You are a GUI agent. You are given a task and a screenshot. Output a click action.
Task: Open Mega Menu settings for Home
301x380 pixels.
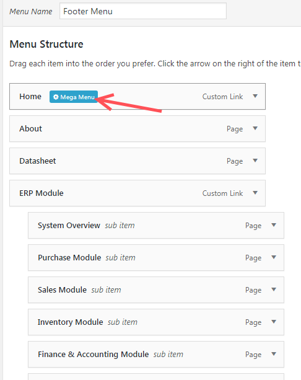[x=74, y=97]
